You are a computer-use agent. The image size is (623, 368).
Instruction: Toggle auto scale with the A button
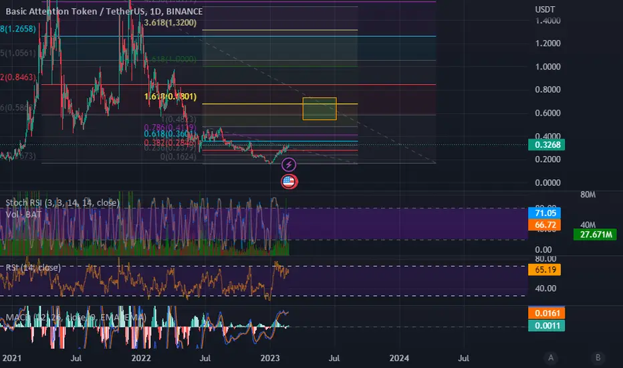point(551,358)
